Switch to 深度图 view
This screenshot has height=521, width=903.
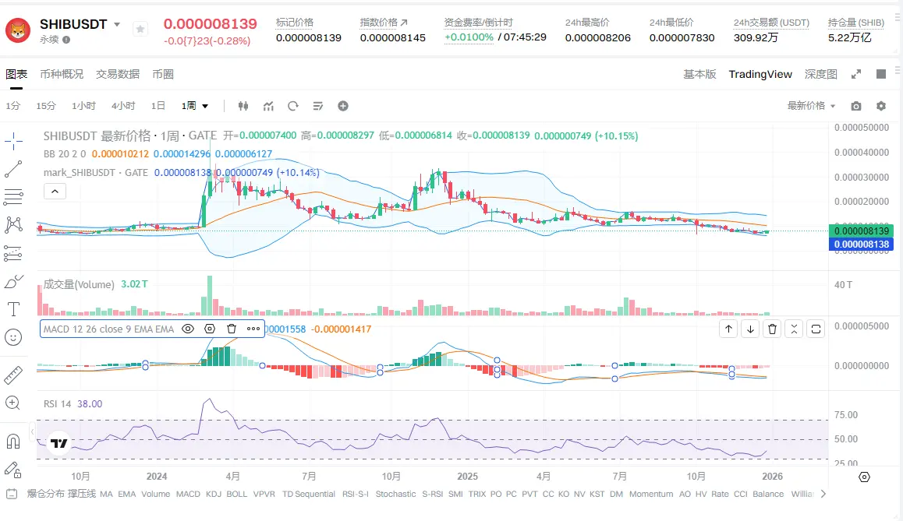point(820,74)
